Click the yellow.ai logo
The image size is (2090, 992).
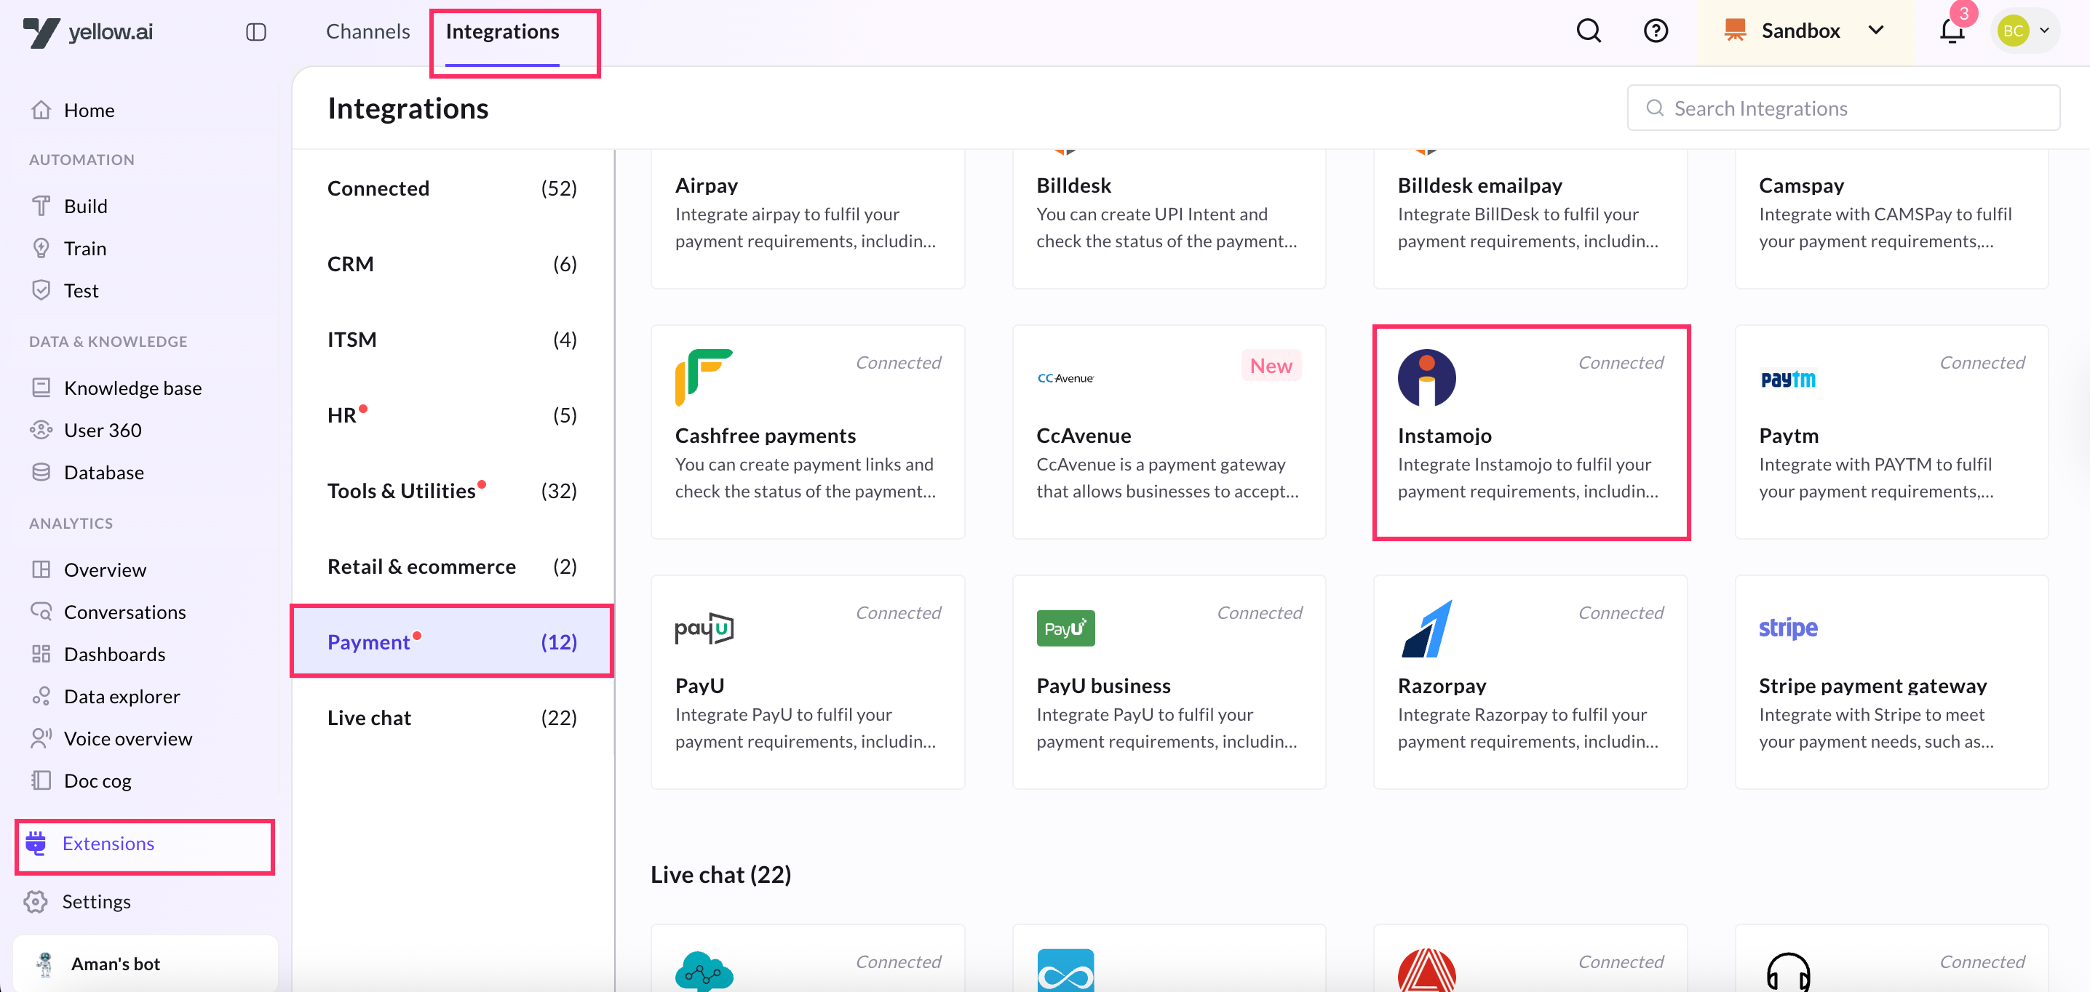(87, 31)
